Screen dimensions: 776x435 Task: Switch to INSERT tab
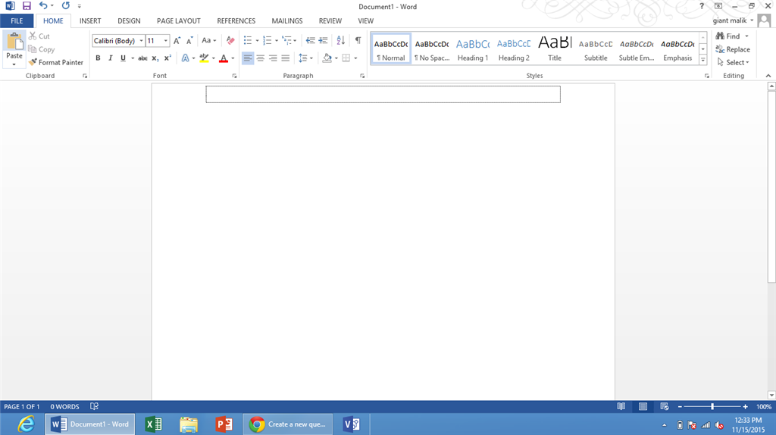(x=90, y=20)
